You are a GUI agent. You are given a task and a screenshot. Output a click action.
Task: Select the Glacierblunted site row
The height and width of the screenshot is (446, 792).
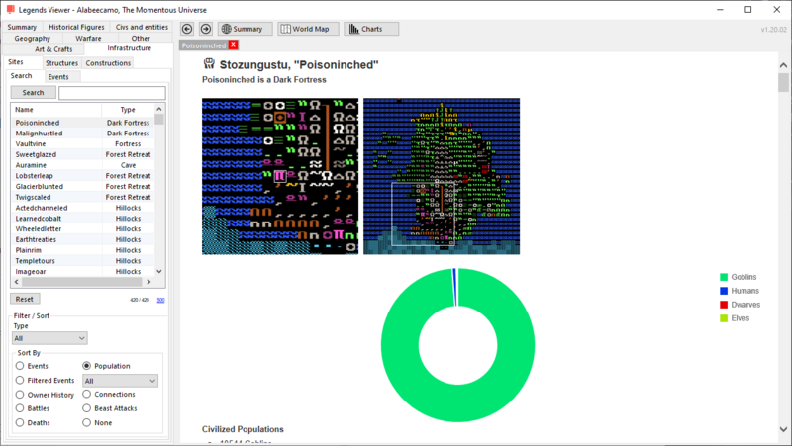(82, 186)
